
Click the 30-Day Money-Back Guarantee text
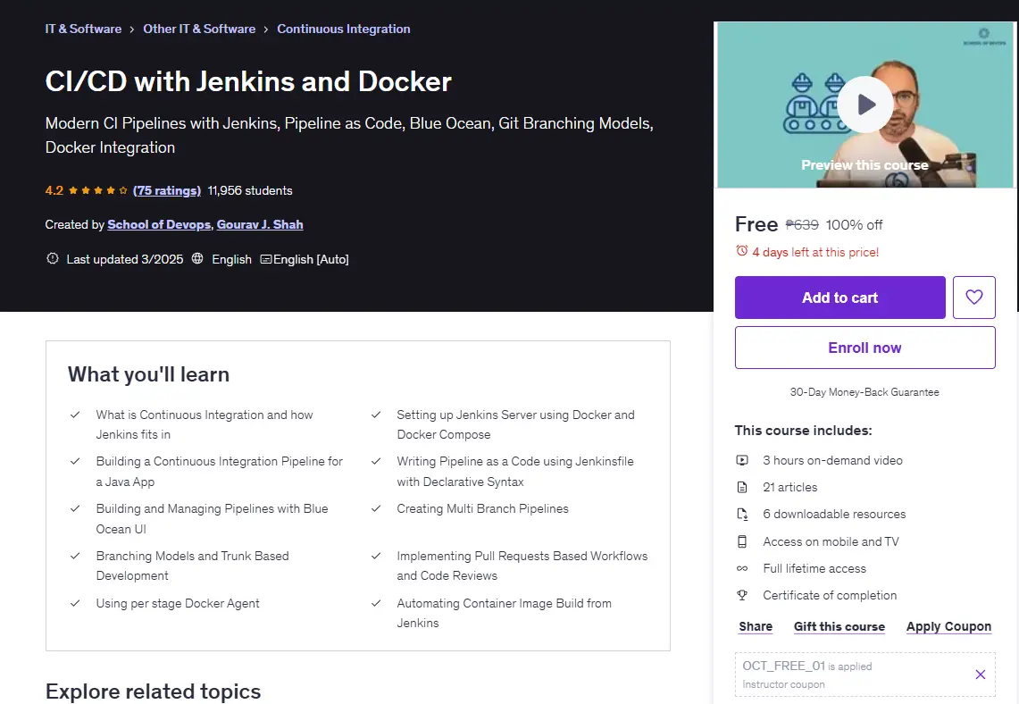click(864, 392)
